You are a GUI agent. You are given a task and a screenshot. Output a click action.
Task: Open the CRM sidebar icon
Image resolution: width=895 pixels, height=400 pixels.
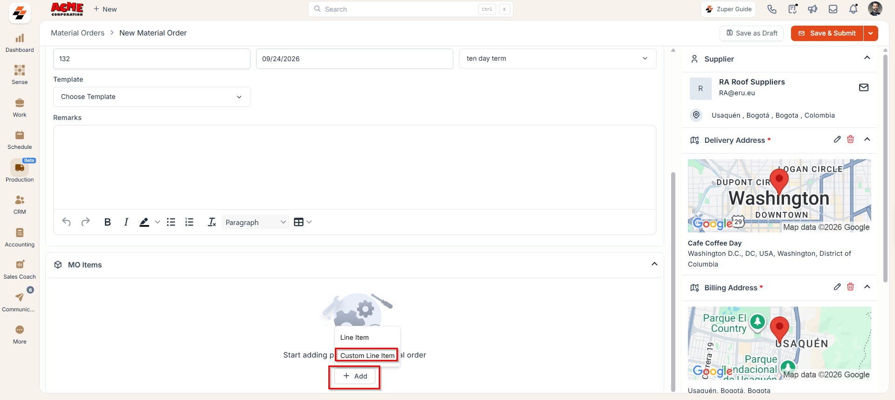20,205
